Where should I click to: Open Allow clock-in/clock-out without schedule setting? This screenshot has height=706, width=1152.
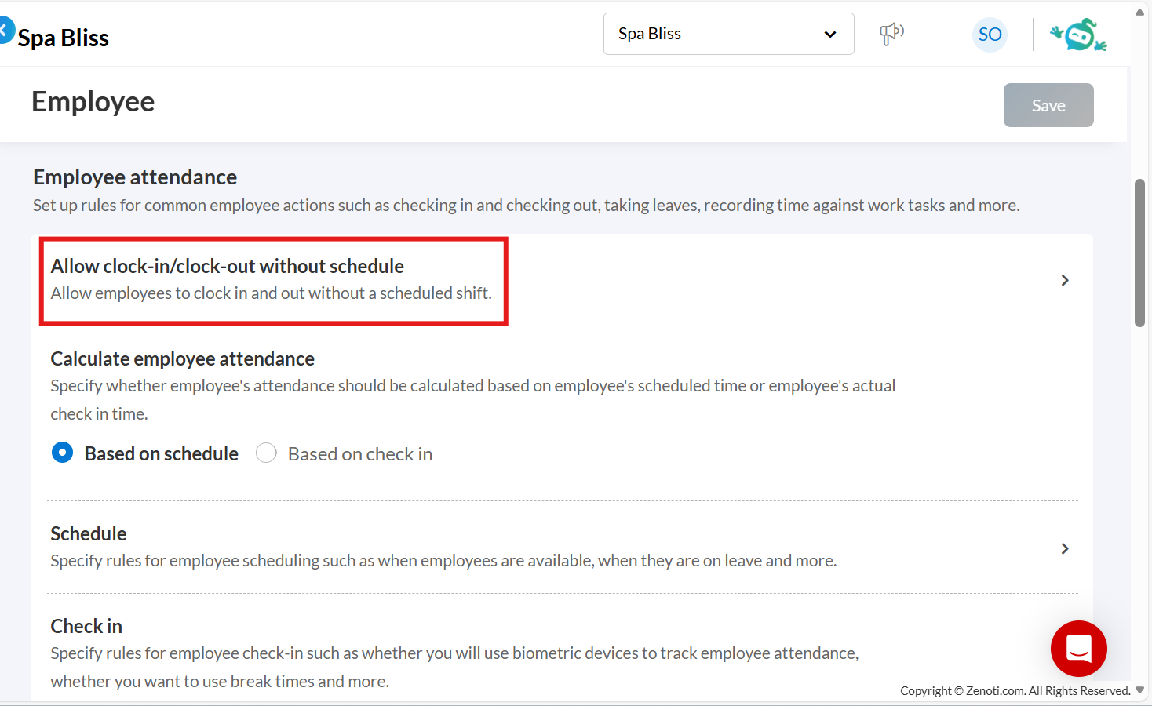(228, 267)
